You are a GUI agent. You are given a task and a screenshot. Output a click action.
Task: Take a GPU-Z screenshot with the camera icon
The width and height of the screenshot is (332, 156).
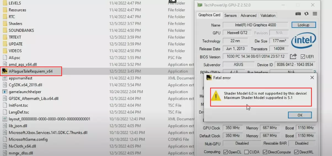(298, 14)
